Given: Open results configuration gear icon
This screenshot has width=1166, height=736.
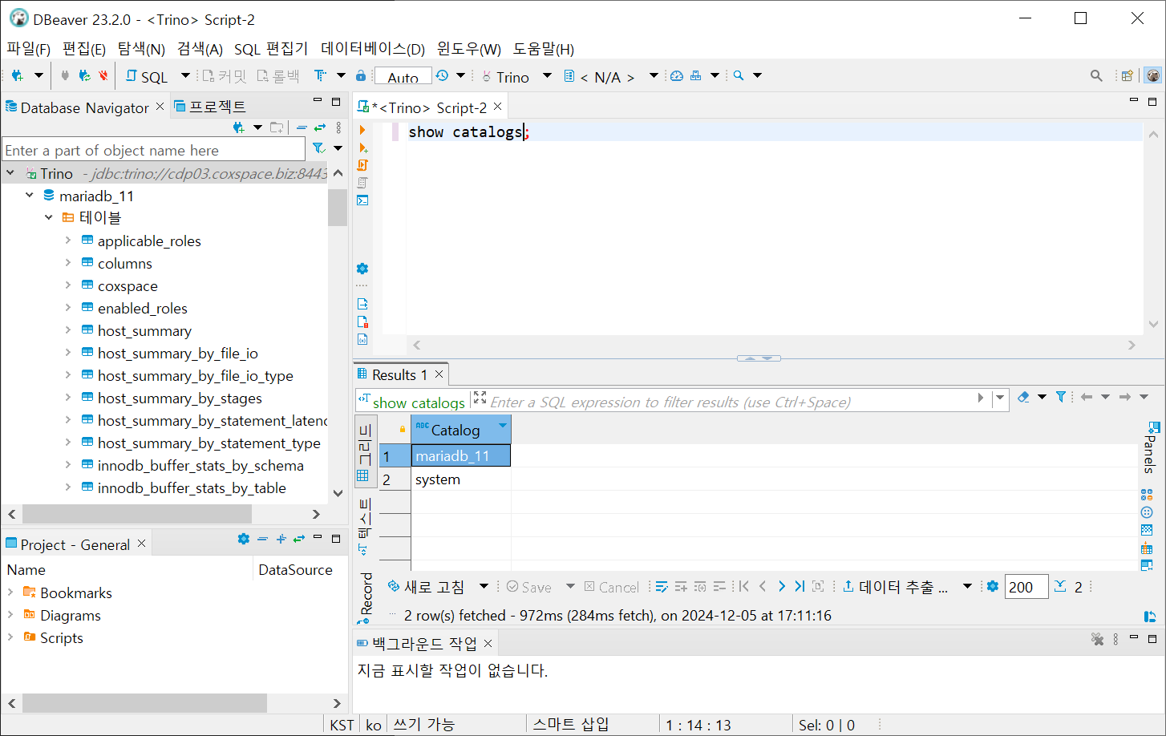Looking at the screenshot, I should coord(993,587).
